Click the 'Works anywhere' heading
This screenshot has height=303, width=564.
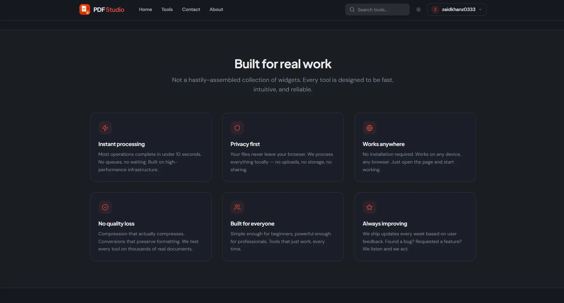[x=383, y=144]
